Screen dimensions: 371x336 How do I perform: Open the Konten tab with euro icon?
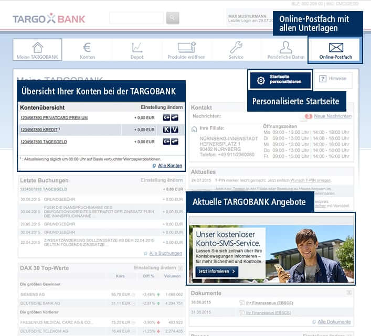click(x=87, y=50)
